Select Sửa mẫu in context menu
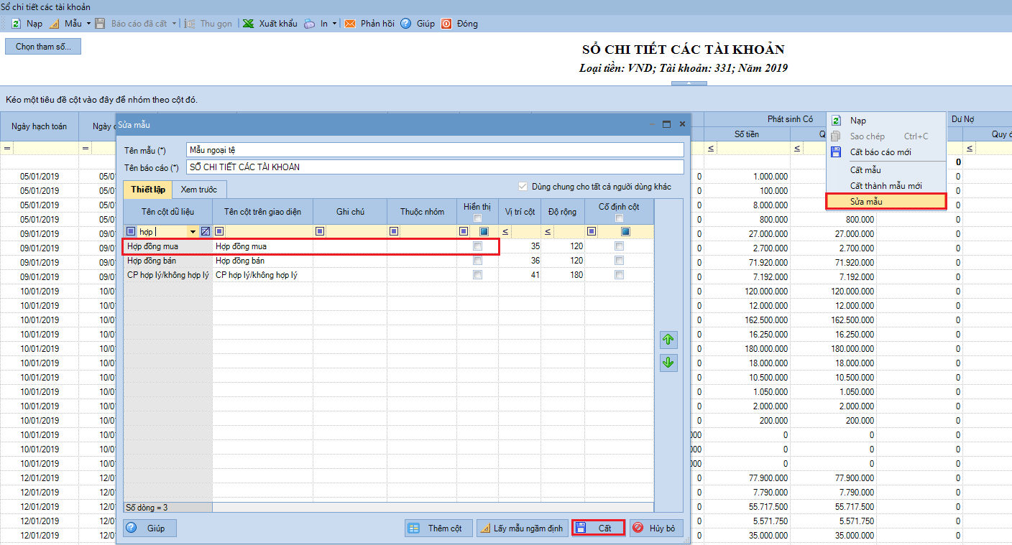The width and height of the screenshot is (1012, 545). click(x=885, y=202)
